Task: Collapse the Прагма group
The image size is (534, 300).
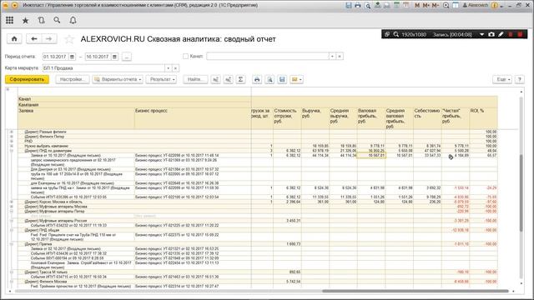Action: tap(11, 244)
